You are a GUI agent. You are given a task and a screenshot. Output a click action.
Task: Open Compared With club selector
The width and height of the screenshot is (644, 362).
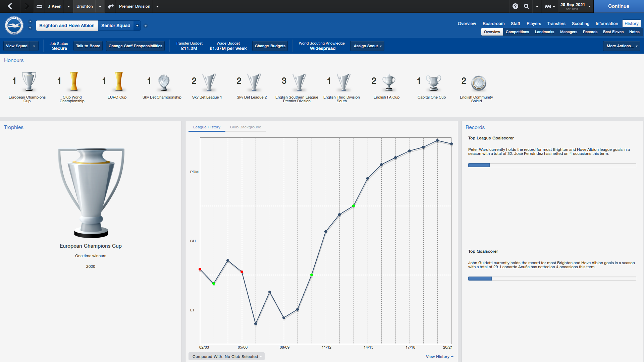point(226,356)
